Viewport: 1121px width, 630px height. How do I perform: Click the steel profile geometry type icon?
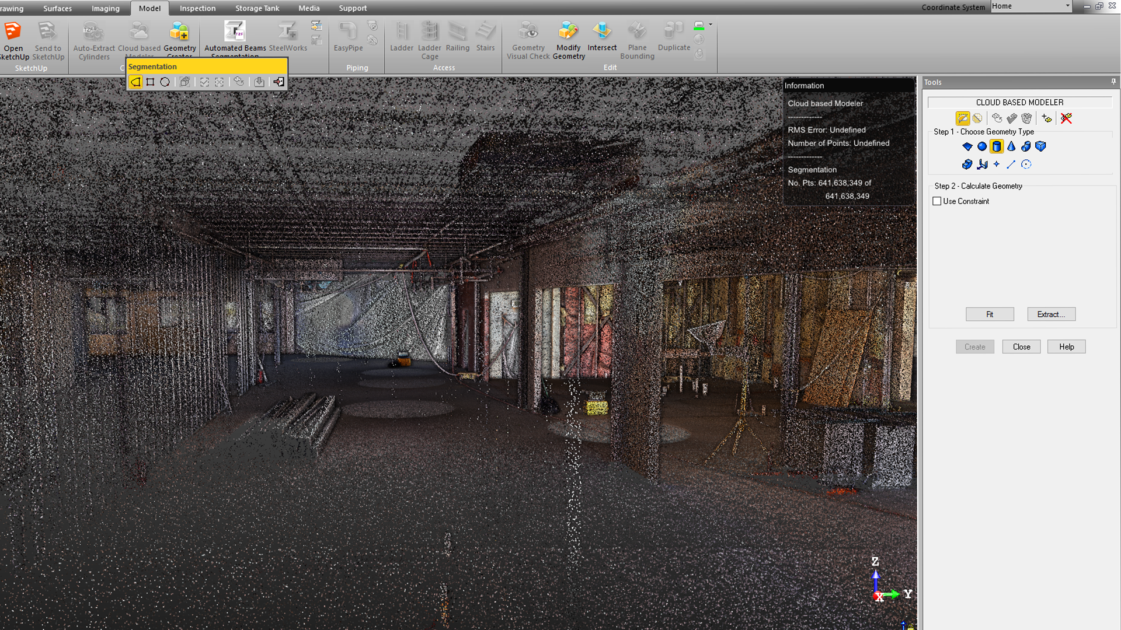(982, 164)
